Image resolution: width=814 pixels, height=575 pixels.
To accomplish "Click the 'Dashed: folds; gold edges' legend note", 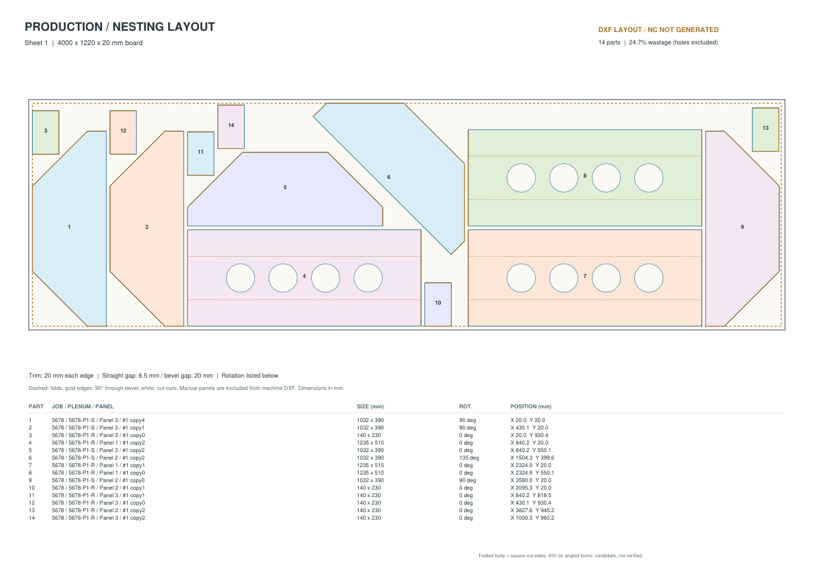I will tap(187, 389).
